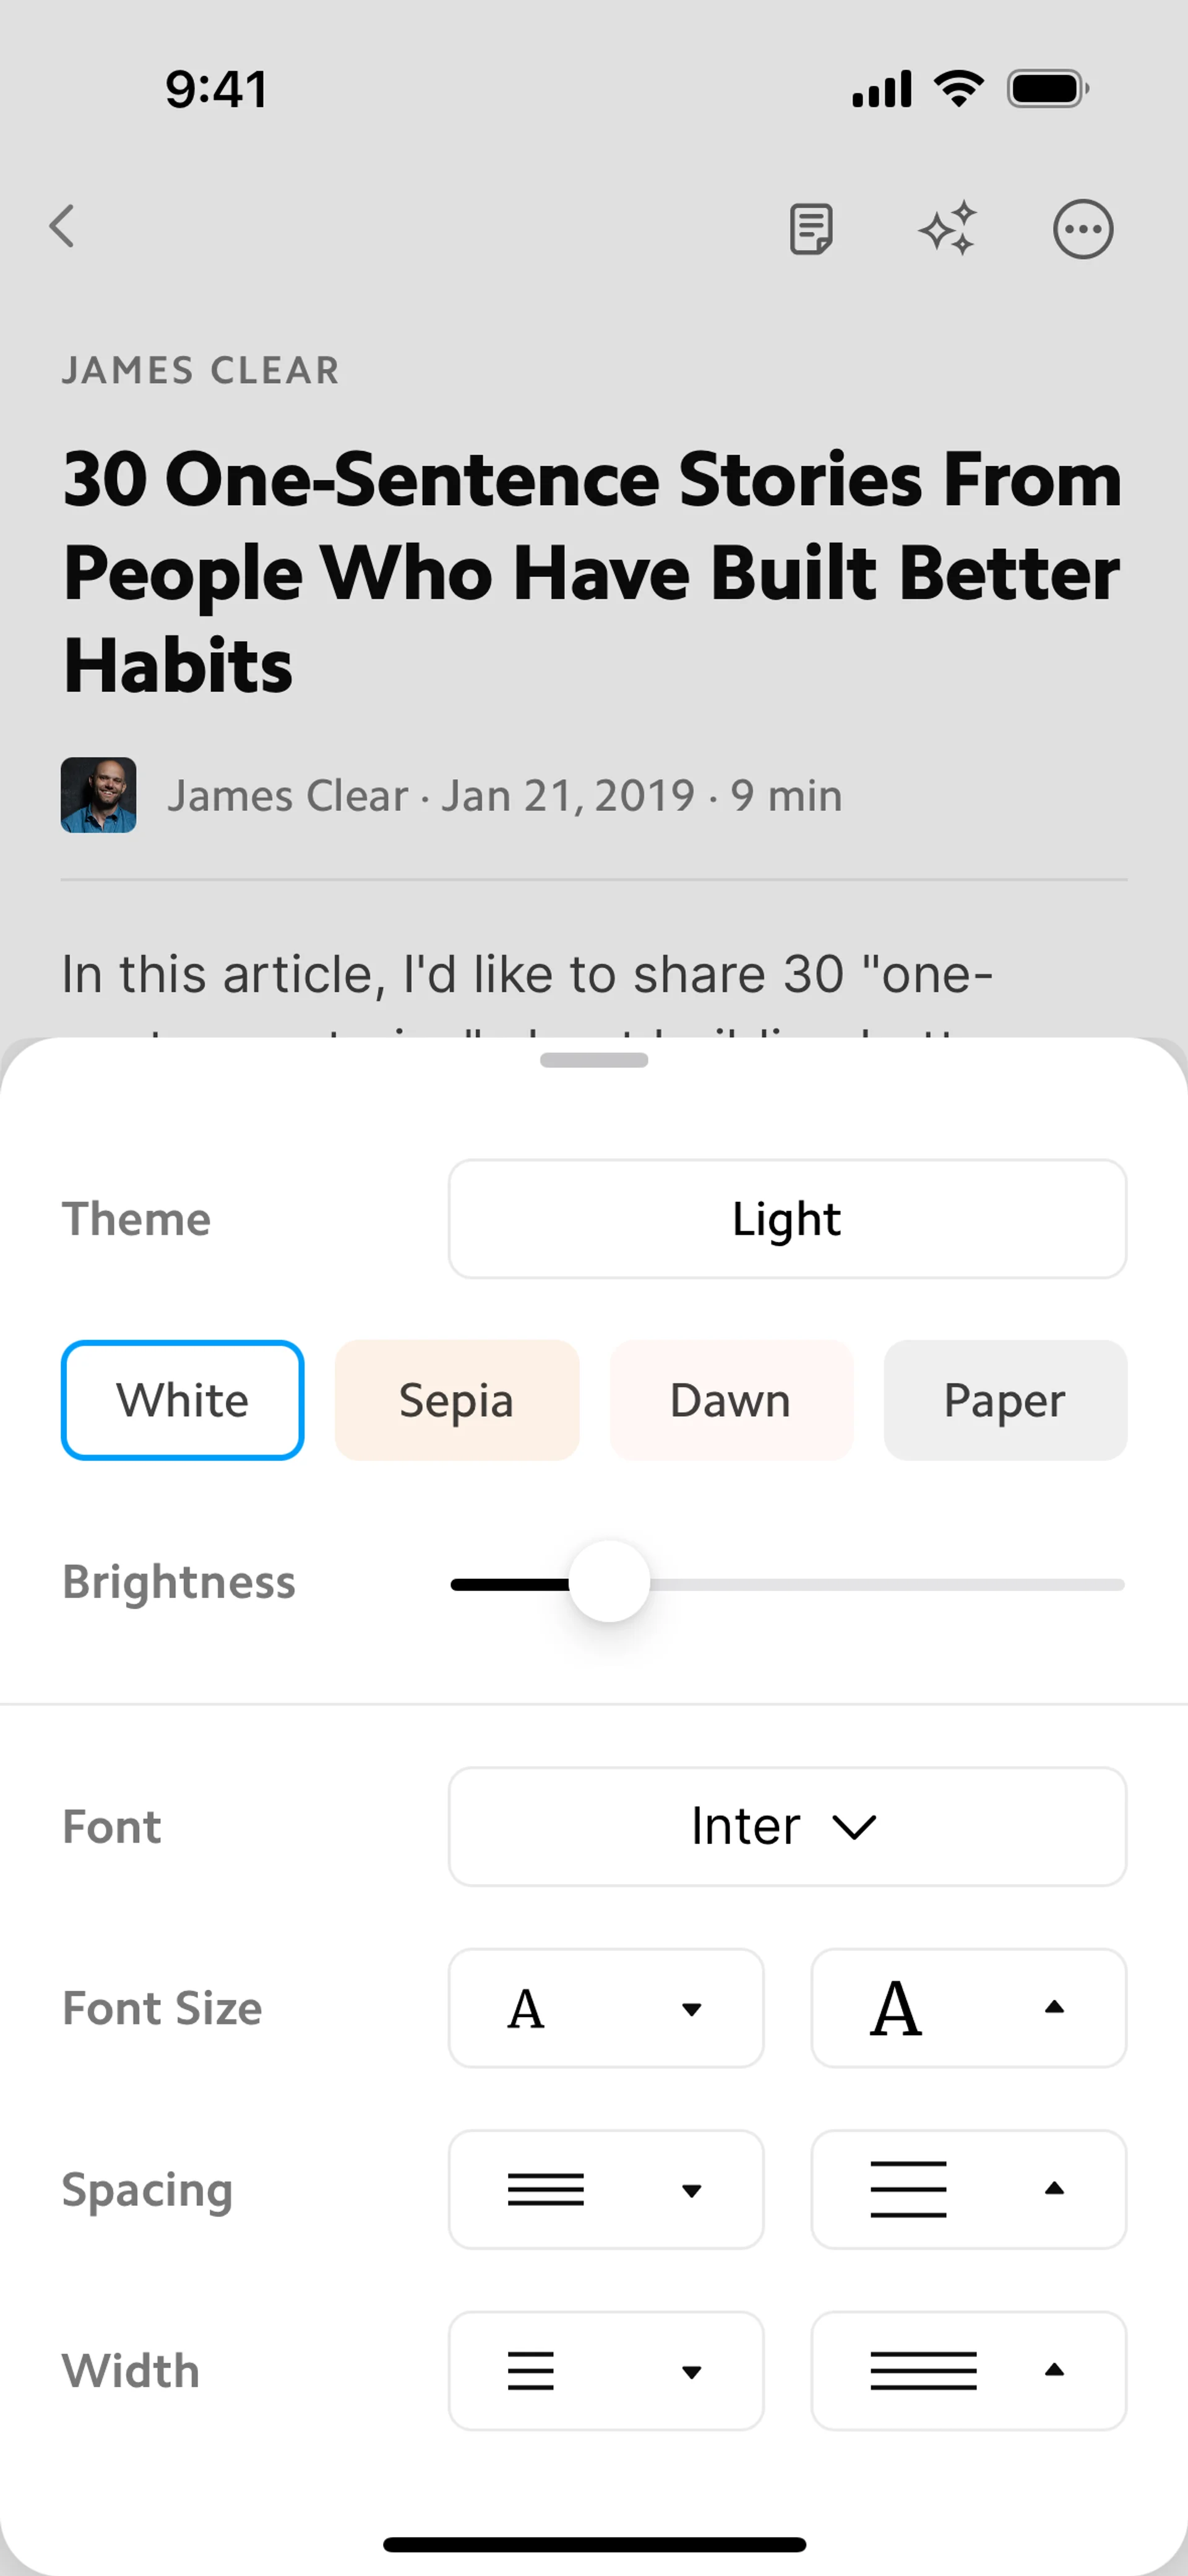Decrease font size with small A
Viewport: 1188px width, 2576px height.
pyautogui.click(x=606, y=2008)
